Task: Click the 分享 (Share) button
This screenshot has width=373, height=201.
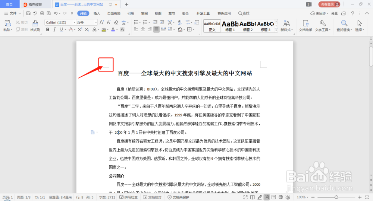Action: [335, 13]
